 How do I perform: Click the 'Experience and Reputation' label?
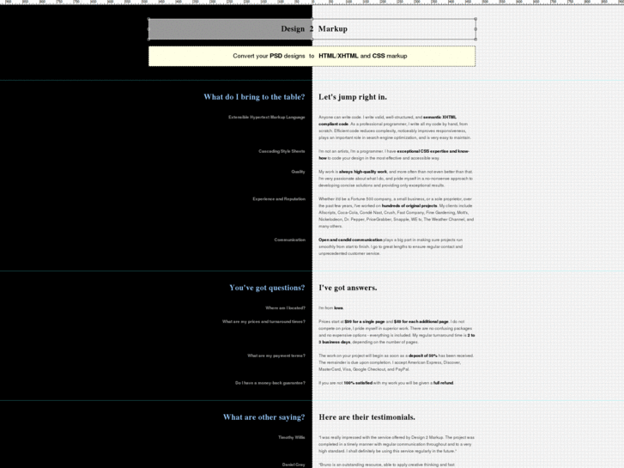tap(279, 198)
